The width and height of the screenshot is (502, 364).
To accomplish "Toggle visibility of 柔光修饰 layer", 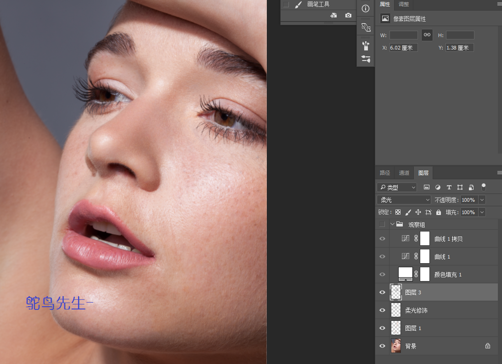I will pyautogui.click(x=382, y=310).
